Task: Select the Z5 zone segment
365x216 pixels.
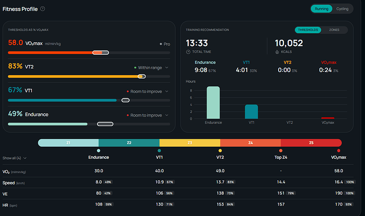Action: 311,143
